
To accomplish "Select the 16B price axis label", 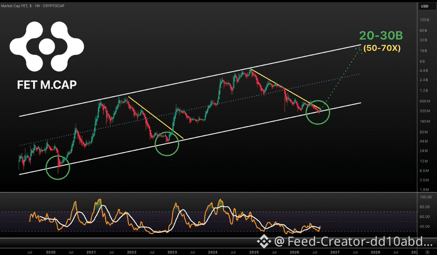I will pos(423,51).
